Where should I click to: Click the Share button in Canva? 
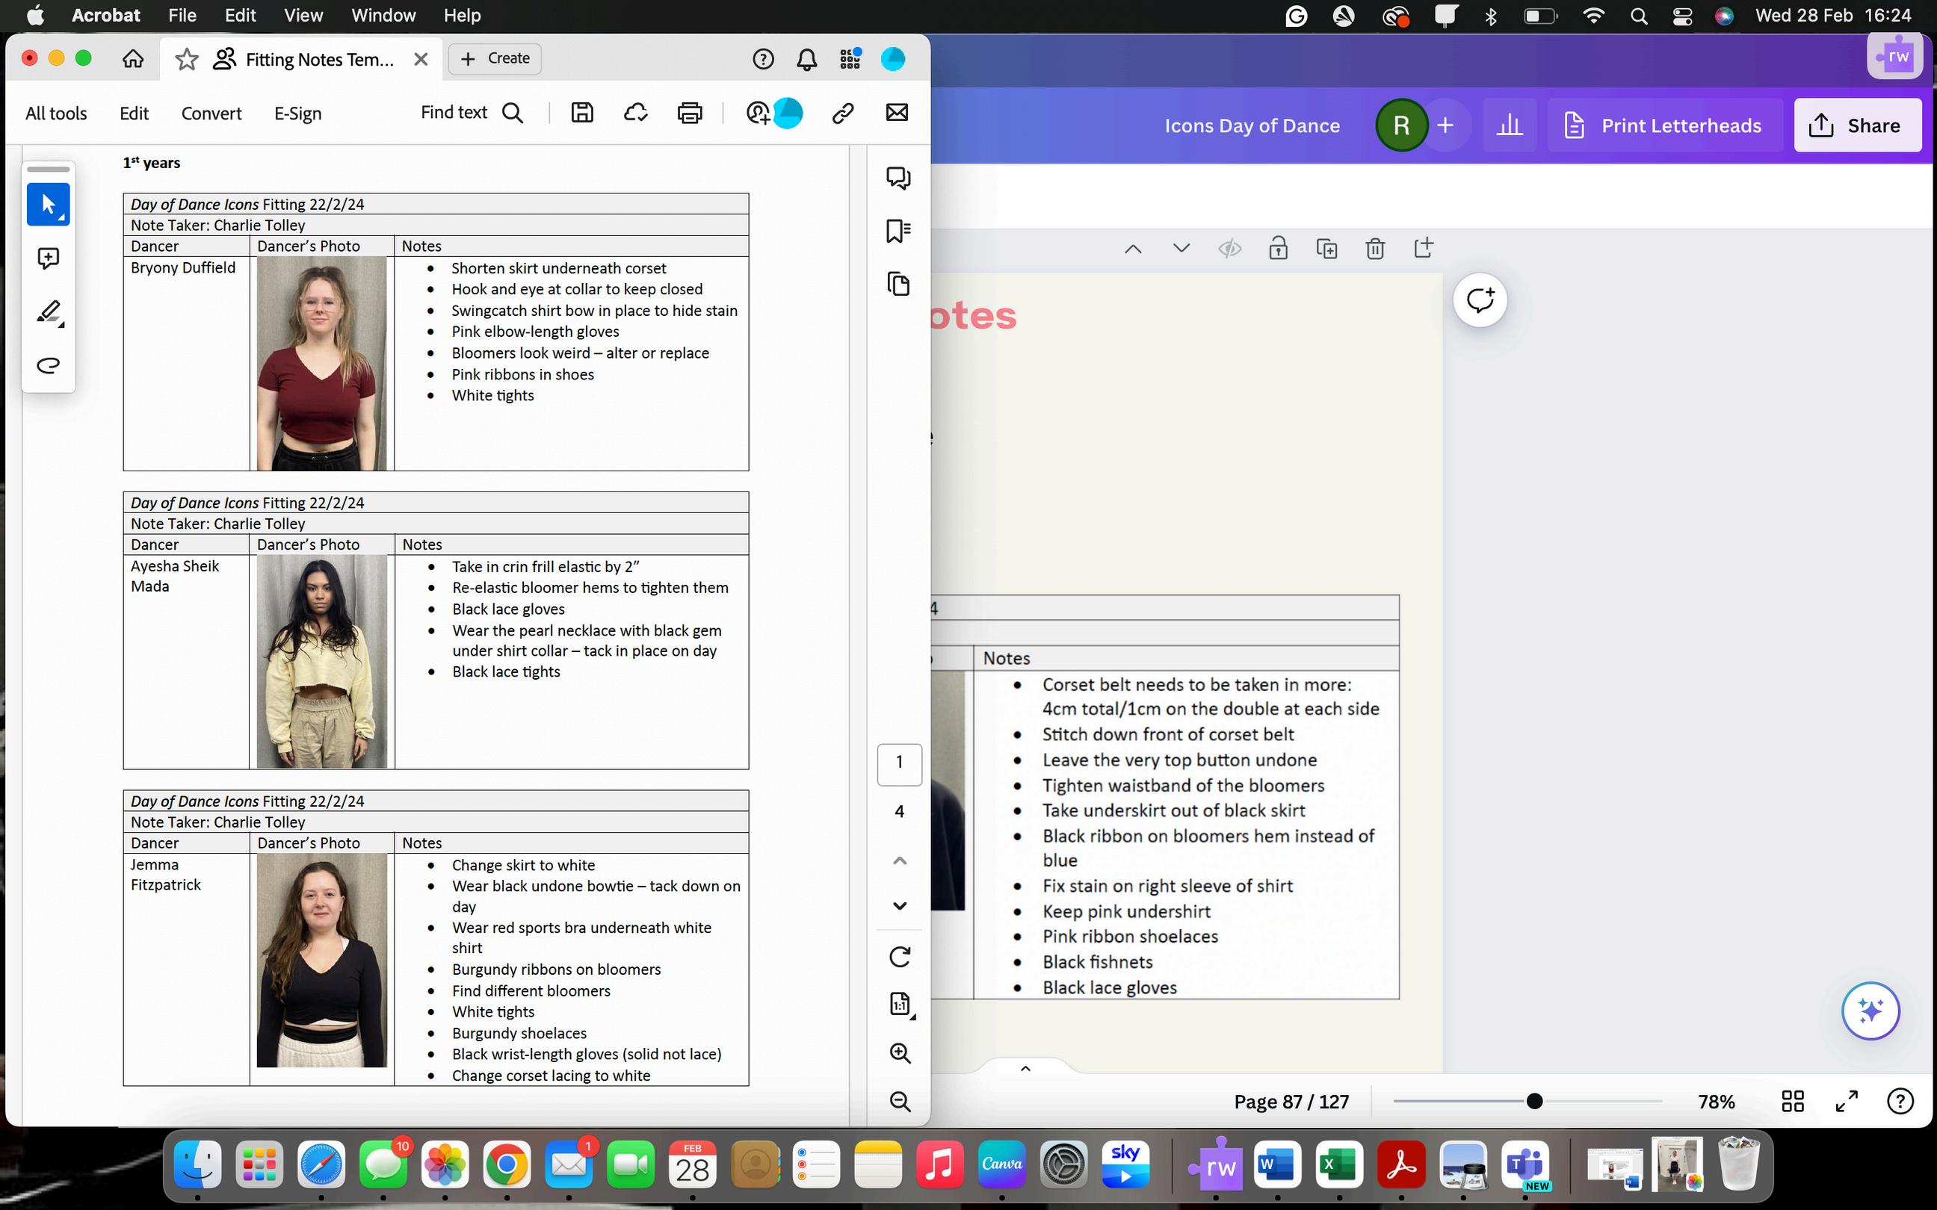coord(1857,125)
